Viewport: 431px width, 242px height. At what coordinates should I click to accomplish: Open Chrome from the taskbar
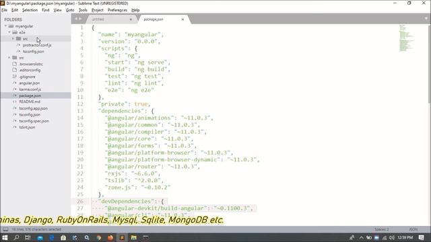click(99, 237)
